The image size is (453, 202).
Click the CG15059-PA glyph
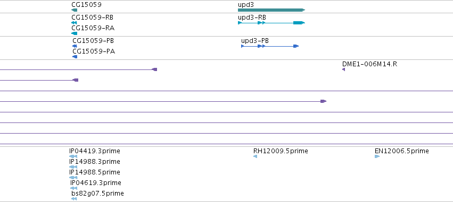[75, 57]
